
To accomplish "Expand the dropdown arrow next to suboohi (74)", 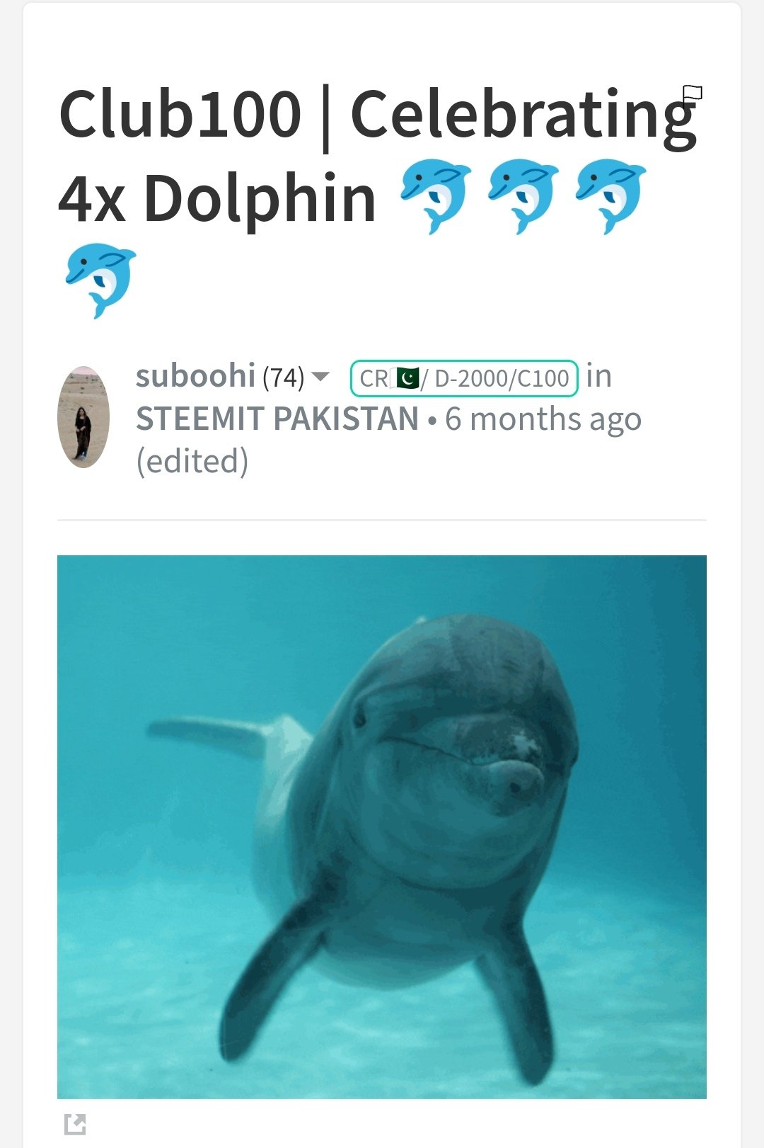I will click(x=320, y=377).
